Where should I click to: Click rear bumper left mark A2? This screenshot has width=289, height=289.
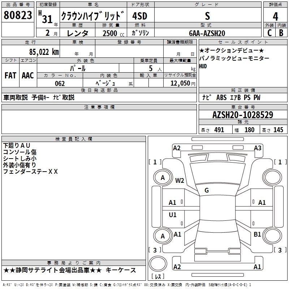pos(177,267)
